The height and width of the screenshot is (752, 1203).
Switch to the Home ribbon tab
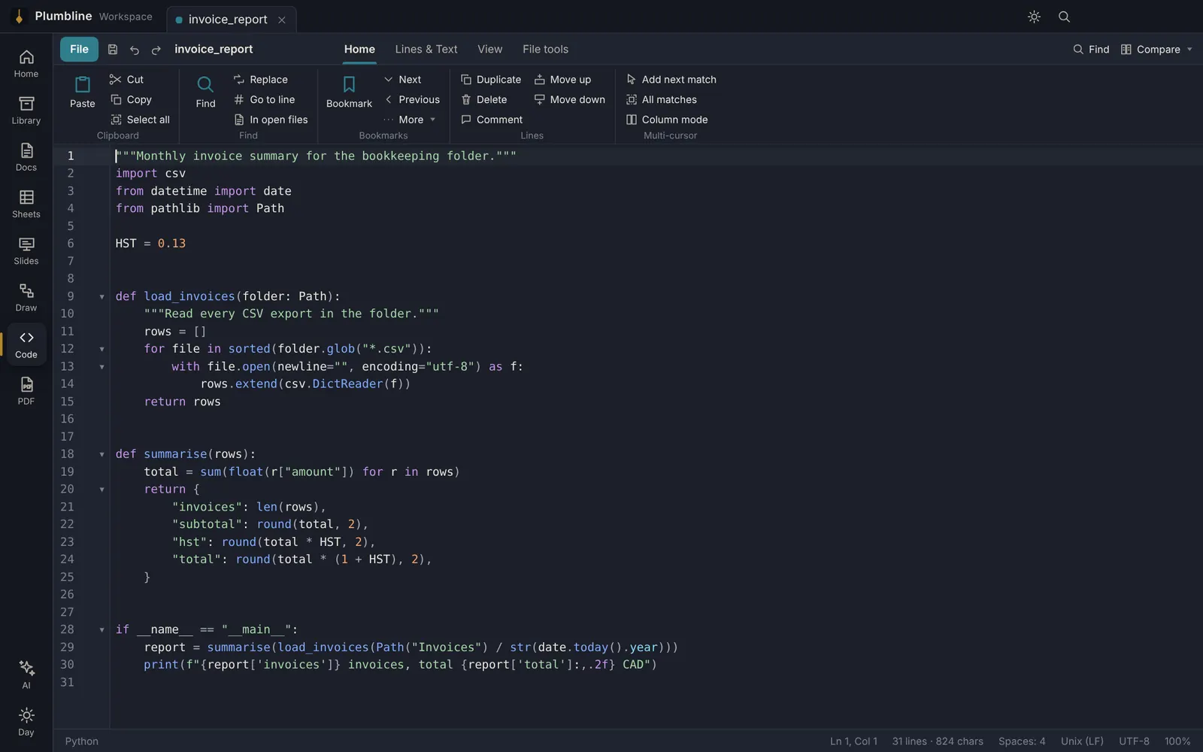point(359,50)
